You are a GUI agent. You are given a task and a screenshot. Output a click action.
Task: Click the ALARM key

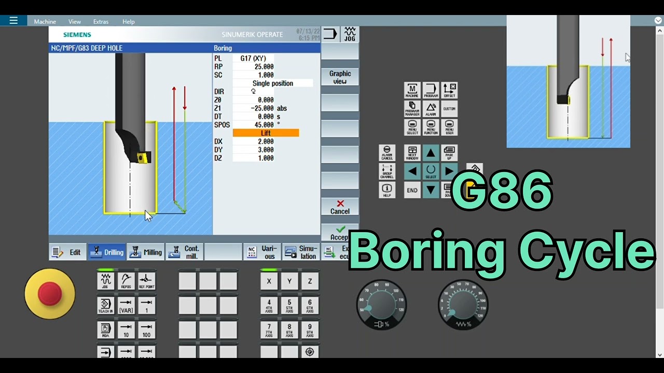click(x=431, y=109)
